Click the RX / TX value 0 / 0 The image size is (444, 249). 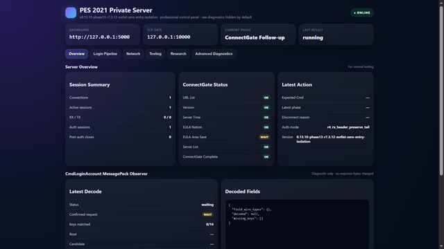pos(167,118)
